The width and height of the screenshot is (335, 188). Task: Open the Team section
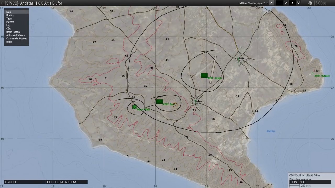16,19
